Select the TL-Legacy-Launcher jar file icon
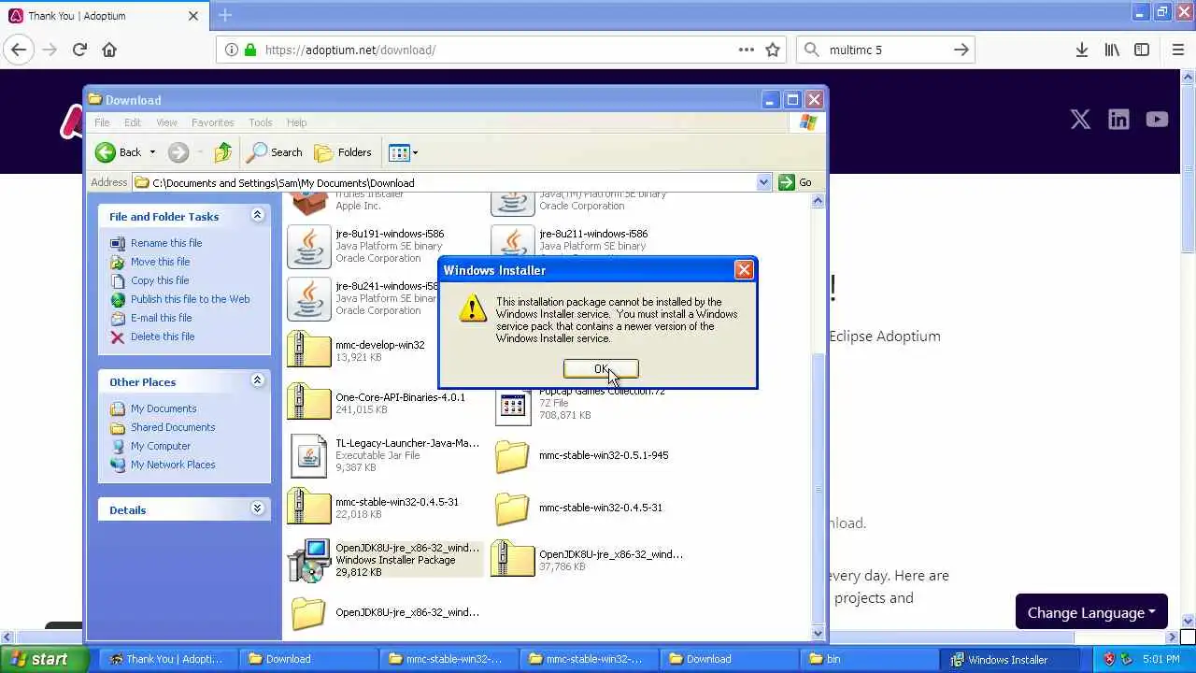 [309, 455]
